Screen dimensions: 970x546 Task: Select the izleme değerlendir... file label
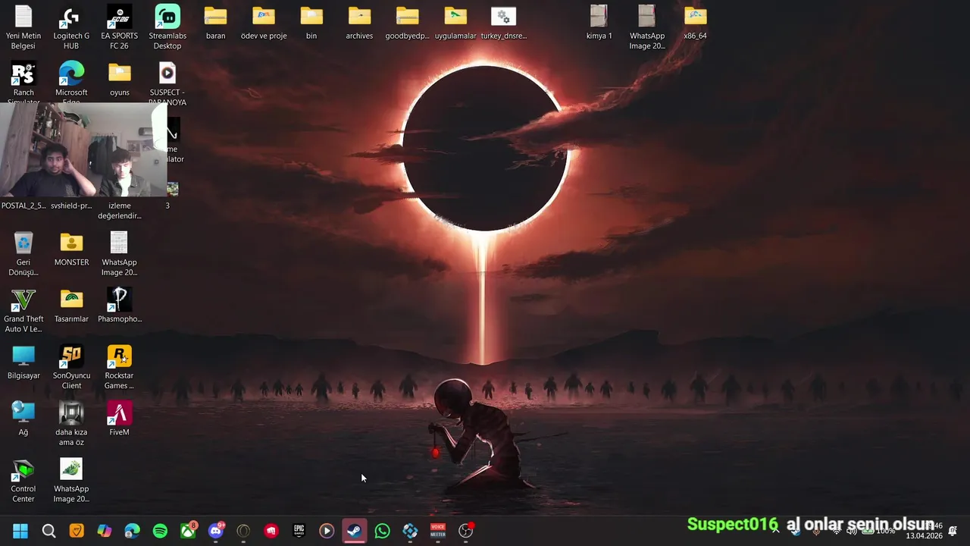click(119, 211)
